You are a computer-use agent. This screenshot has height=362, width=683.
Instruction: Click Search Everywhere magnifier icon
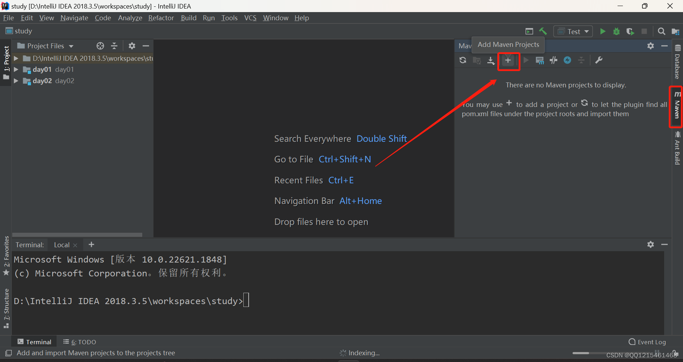pos(661,32)
